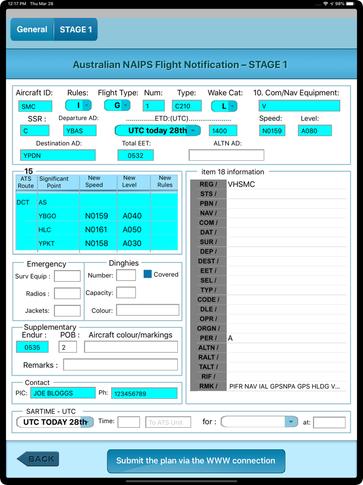Select the Surv Equip field
The image size is (363, 485).
[x=67, y=276]
